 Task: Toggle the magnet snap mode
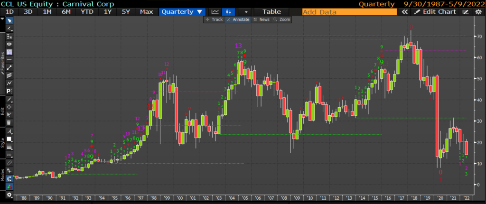point(9,178)
